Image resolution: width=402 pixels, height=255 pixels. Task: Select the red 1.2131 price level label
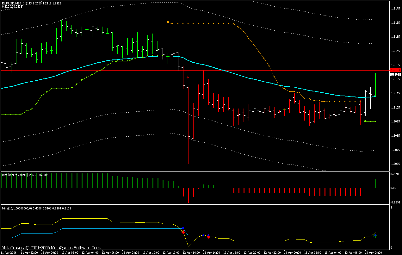coord(395,70)
